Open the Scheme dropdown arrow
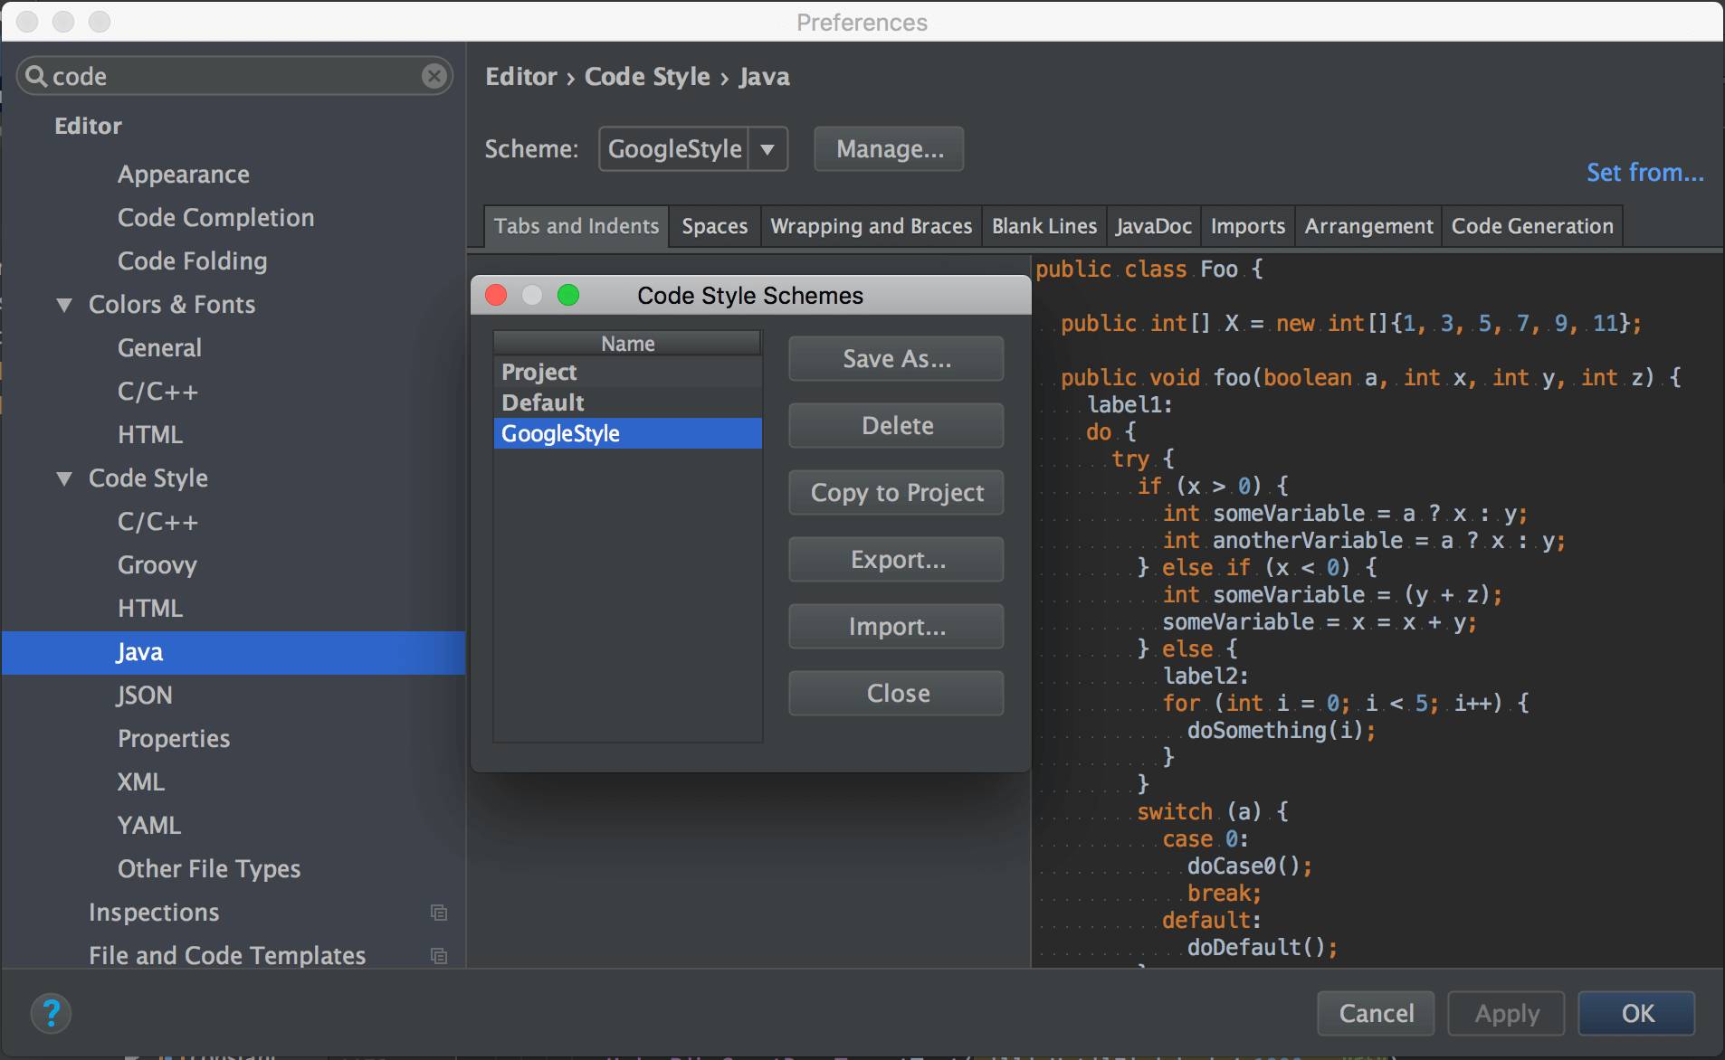This screenshot has height=1060, width=1725. coord(767,149)
